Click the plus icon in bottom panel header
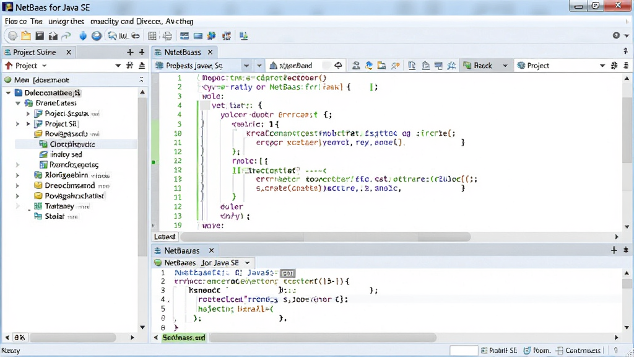The height and width of the screenshot is (357, 634). pyautogui.click(x=614, y=250)
